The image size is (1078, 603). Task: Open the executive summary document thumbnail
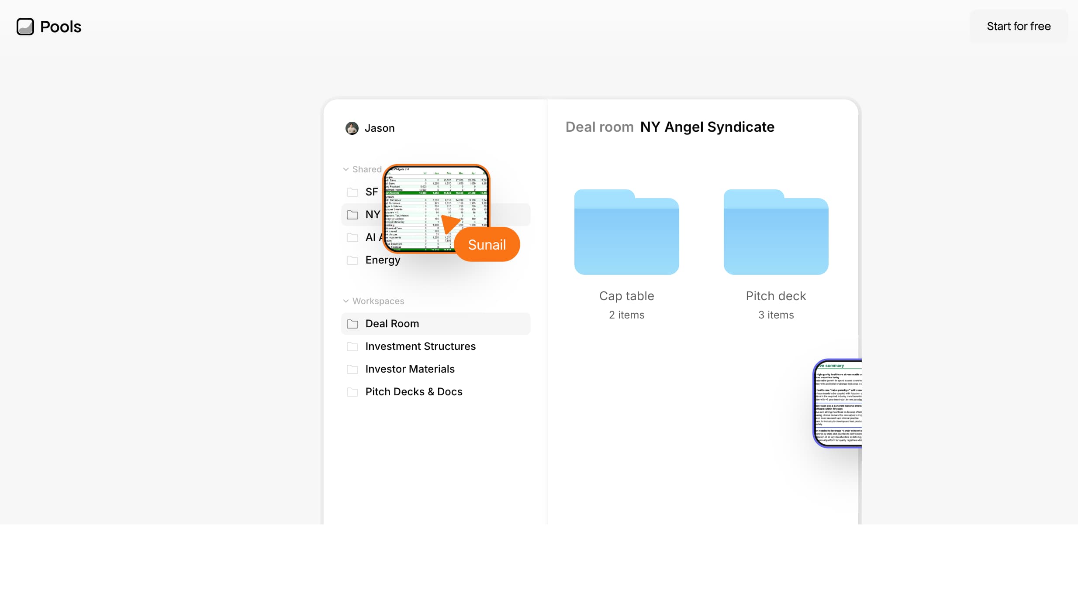(837, 403)
